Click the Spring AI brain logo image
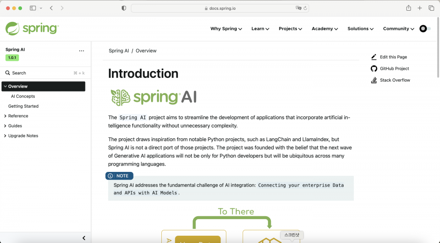 pos(154,97)
